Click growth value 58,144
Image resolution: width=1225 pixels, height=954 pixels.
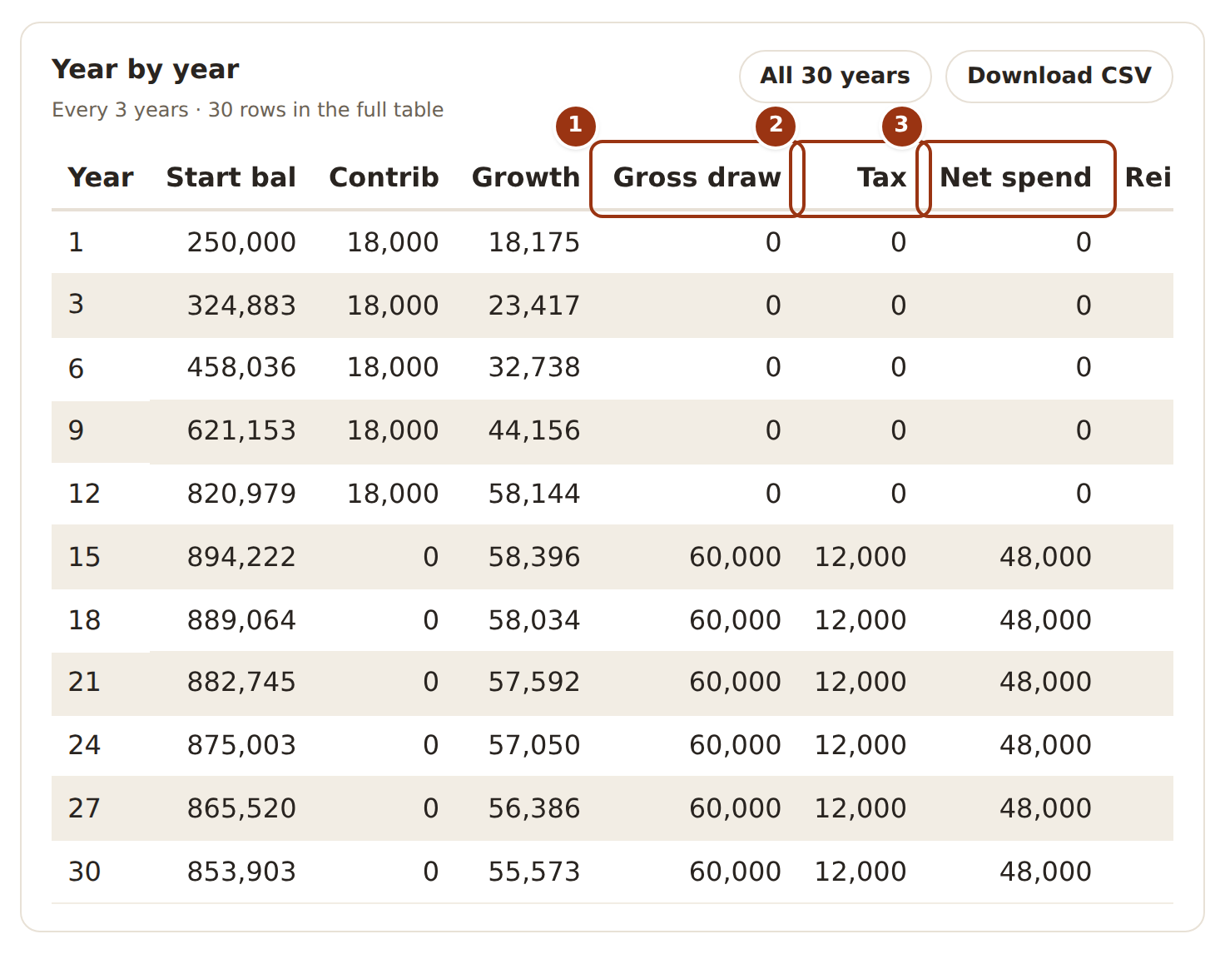pyautogui.click(x=534, y=494)
